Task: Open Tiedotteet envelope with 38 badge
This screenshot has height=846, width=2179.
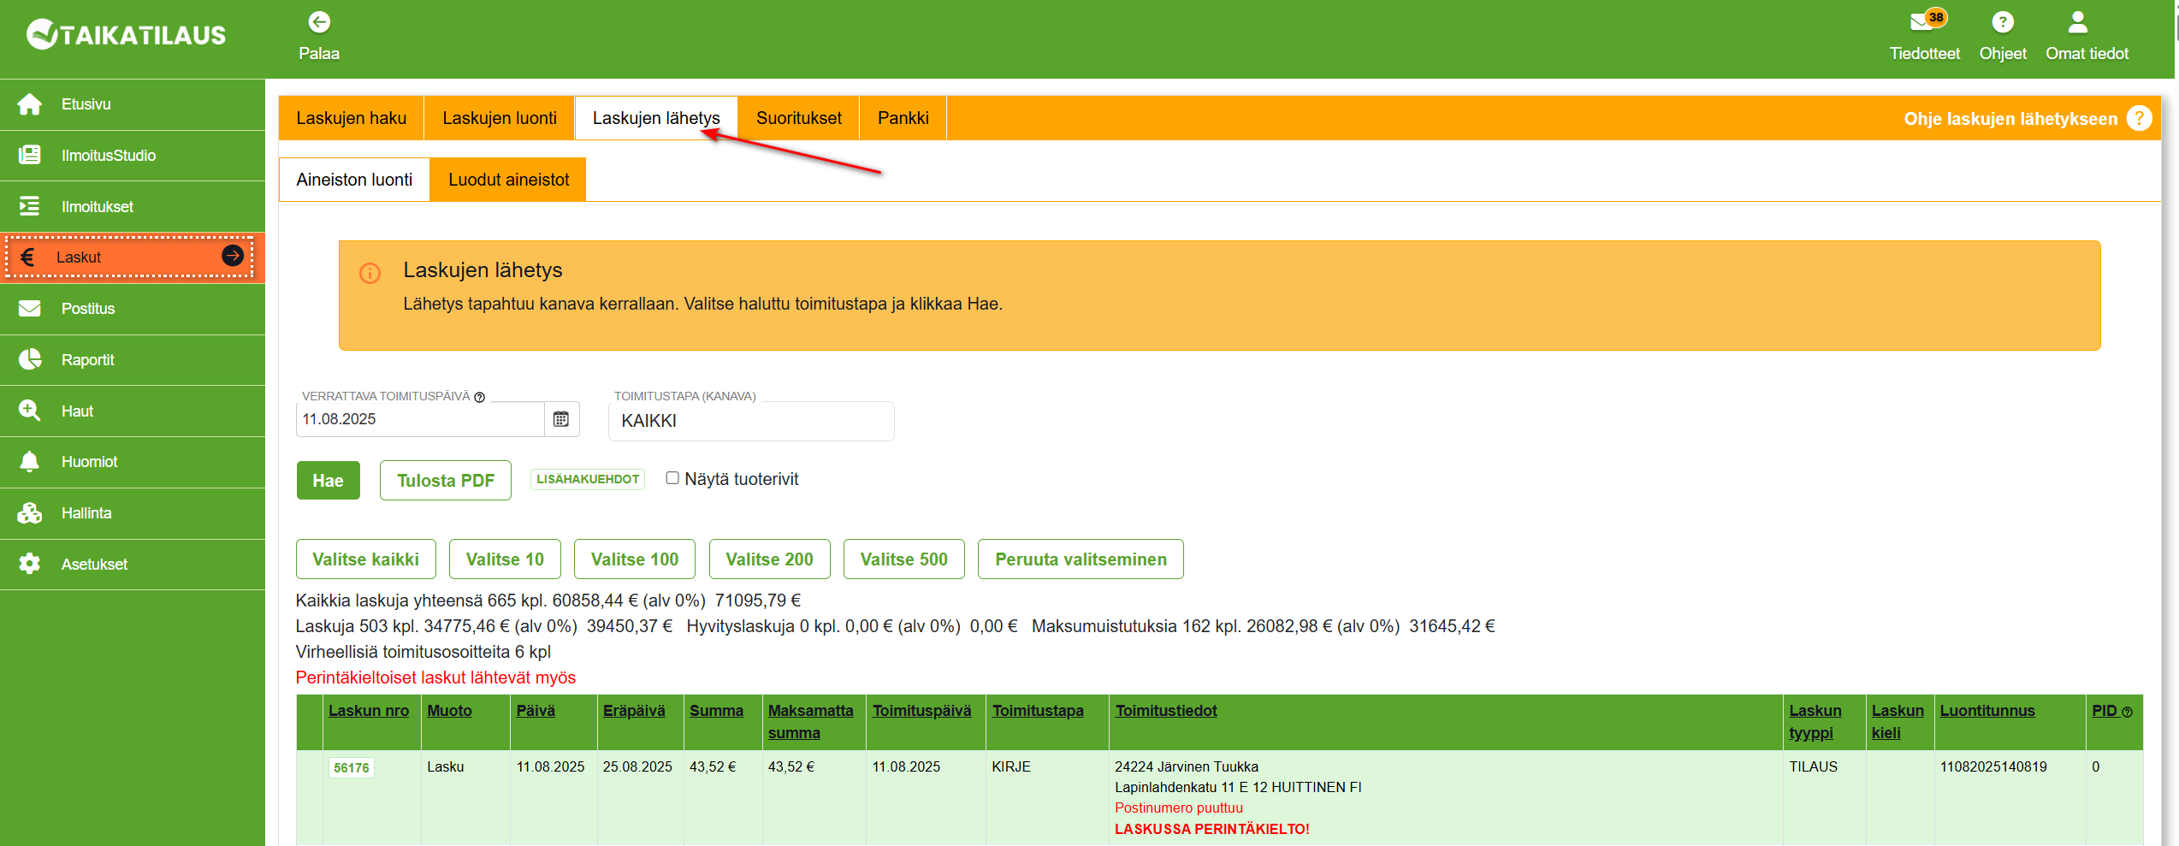Action: coord(1922,21)
